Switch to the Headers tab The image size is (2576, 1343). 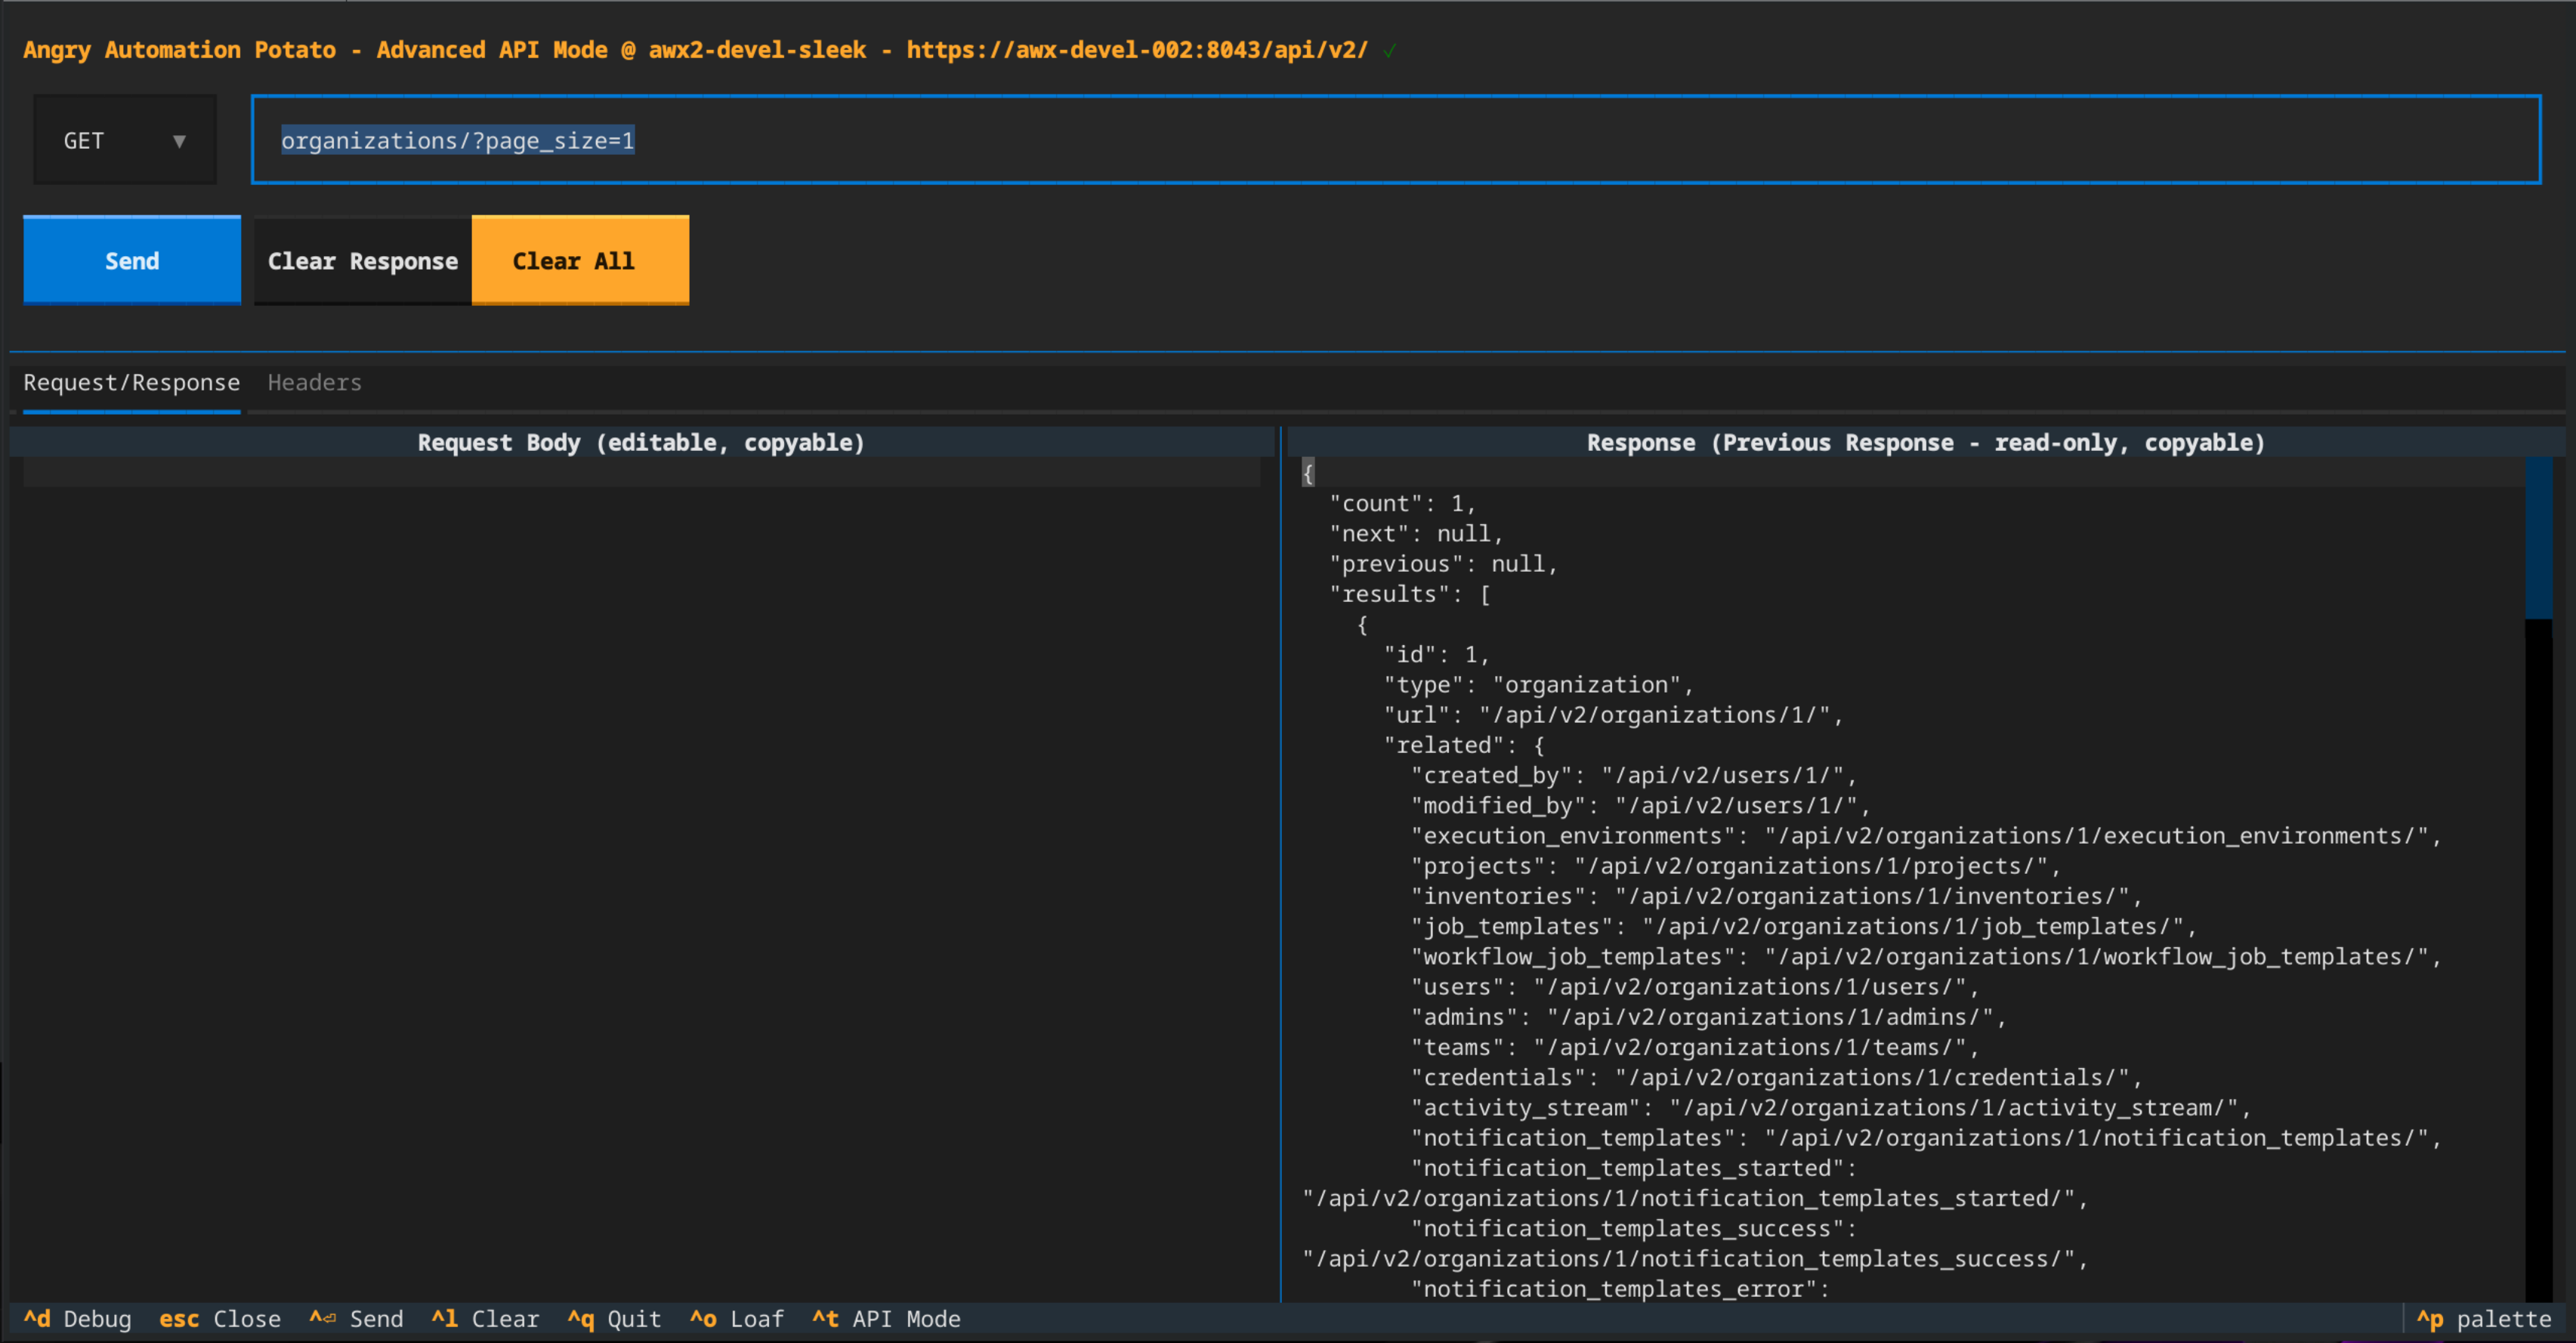point(314,383)
